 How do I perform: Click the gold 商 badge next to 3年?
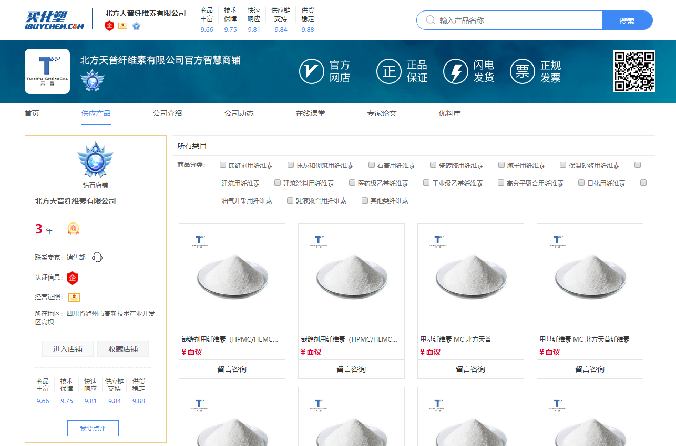[74, 229]
